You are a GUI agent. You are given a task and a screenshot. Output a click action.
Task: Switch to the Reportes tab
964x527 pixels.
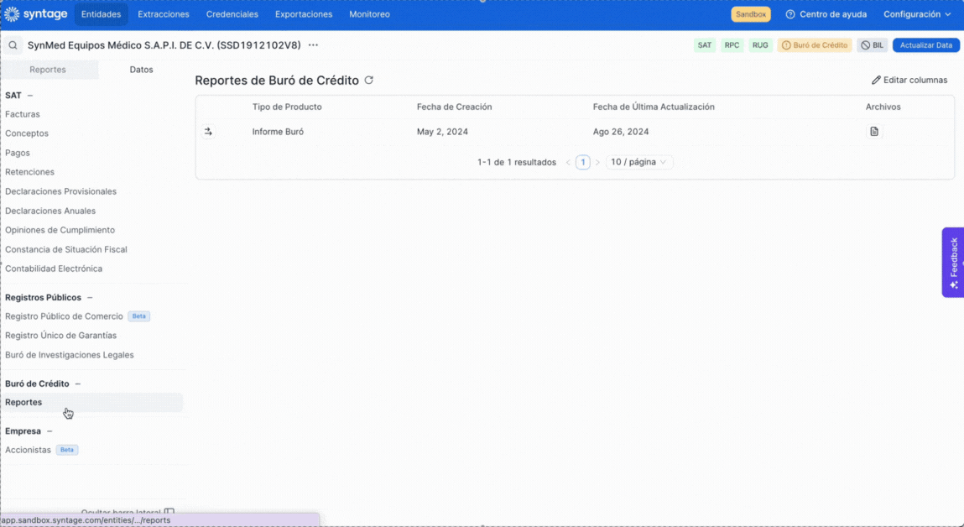click(48, 70)
